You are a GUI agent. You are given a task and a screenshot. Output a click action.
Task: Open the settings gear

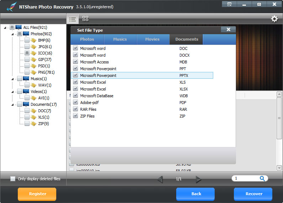[x=274, y=19]
